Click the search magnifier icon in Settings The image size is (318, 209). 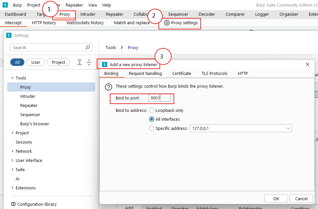coord(88,47)
